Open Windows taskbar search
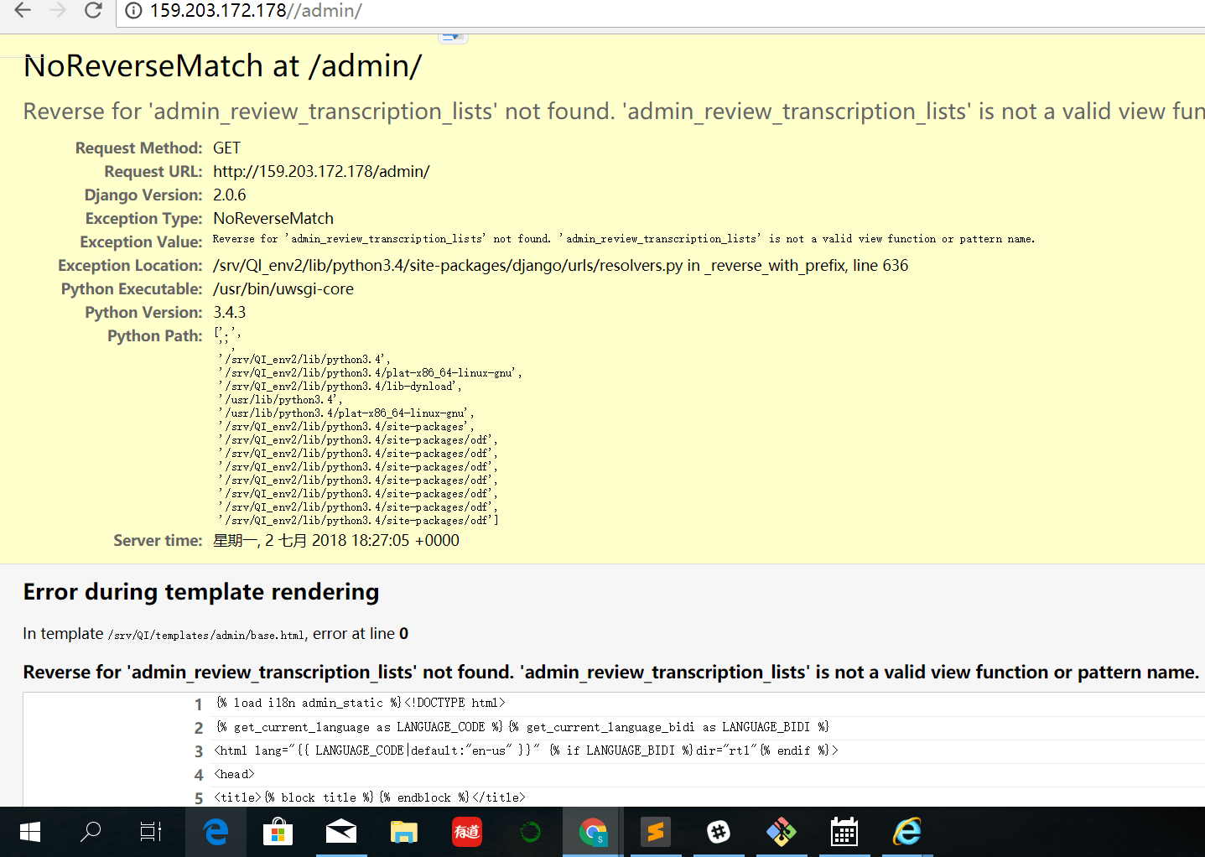 (x=91, y=832)
